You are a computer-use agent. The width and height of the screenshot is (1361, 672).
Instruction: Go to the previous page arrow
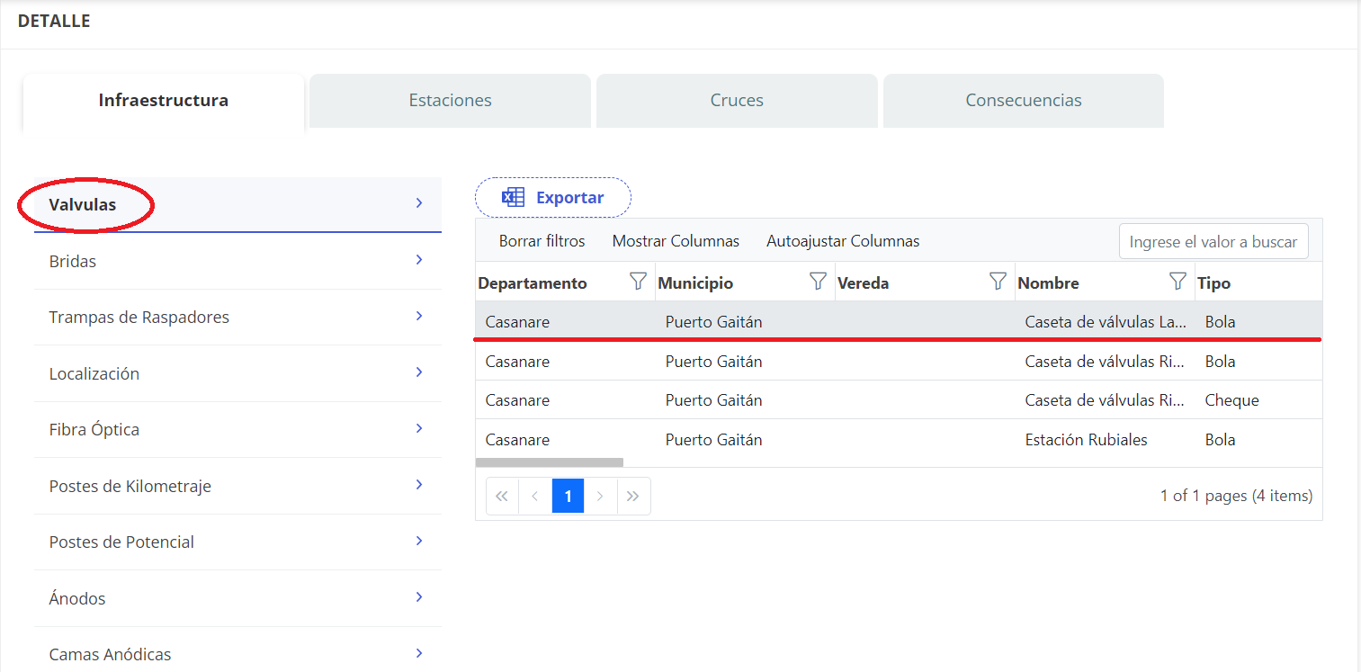click(535, 496)
